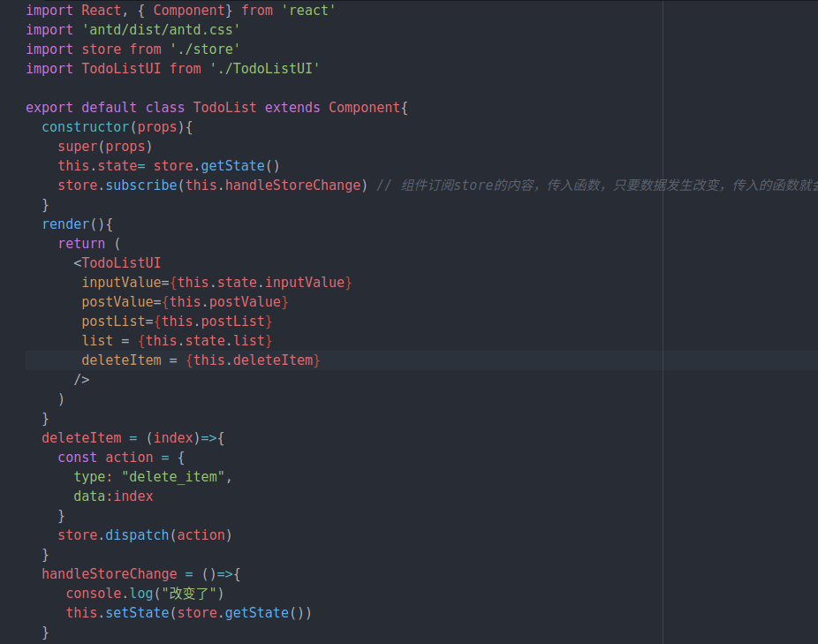Click 'react' in the first import line
Screen dimensions: 818x644
pos(308,11)
